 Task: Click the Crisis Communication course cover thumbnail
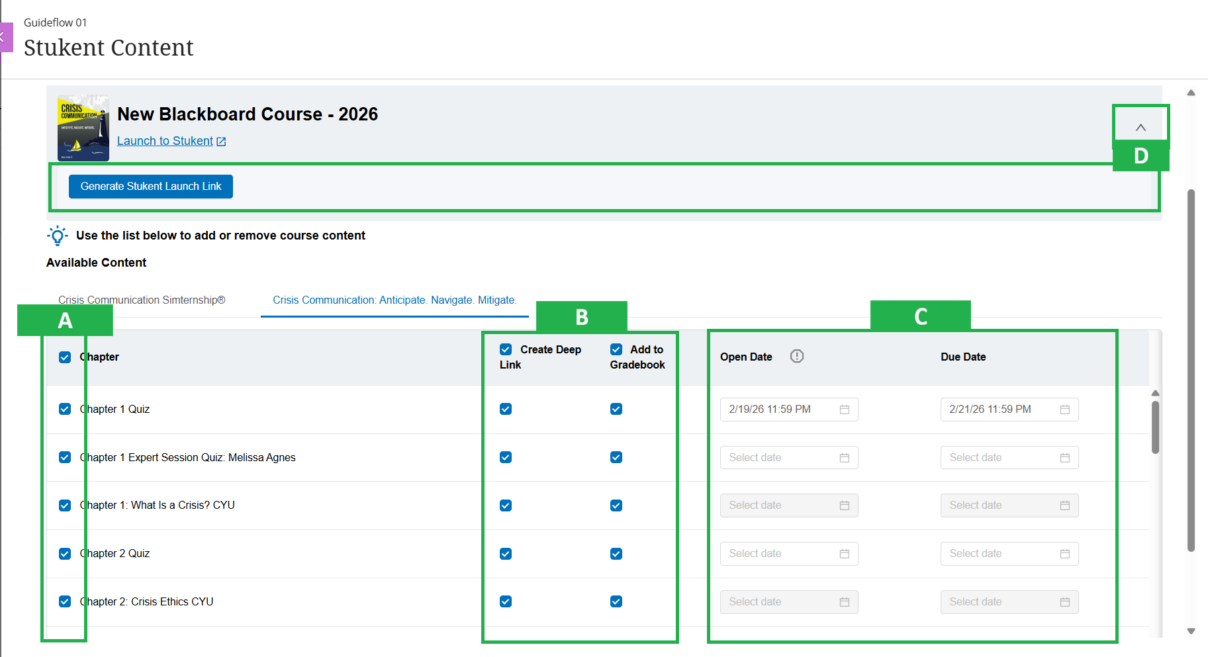83,128
